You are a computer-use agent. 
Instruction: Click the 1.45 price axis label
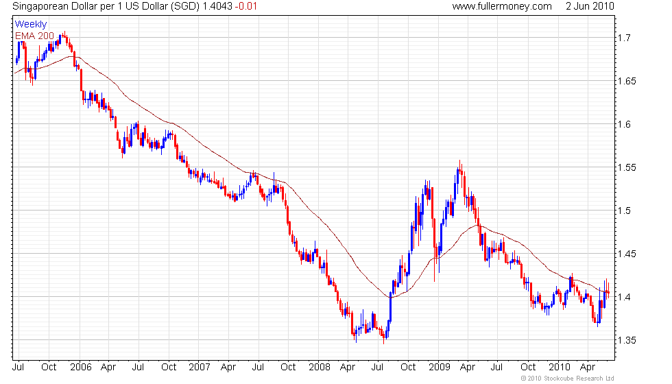coord(627,254)
